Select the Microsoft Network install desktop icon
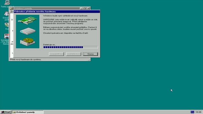The height and width of the screenshot is (114, 203). (5, 39)
